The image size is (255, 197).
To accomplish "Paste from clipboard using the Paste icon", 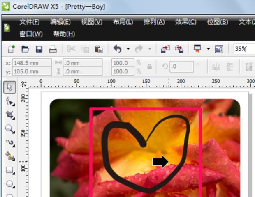I will coord(99,49).
